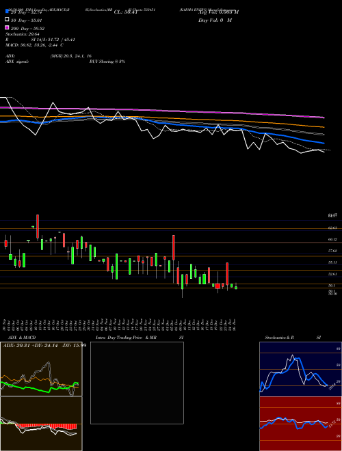Image resolution: width=342 pixels, height=451 pixels.
Task: Click the 'ADX & MACD' panel title
Action: click(22, 338)
